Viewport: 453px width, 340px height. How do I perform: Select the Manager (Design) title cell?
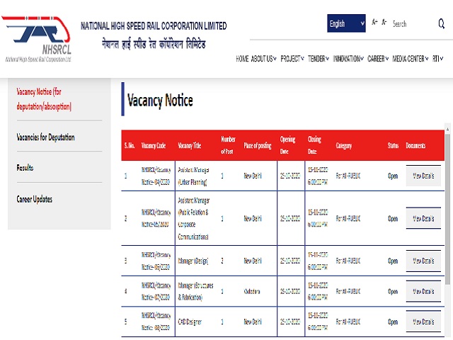[x=193, y=261]
